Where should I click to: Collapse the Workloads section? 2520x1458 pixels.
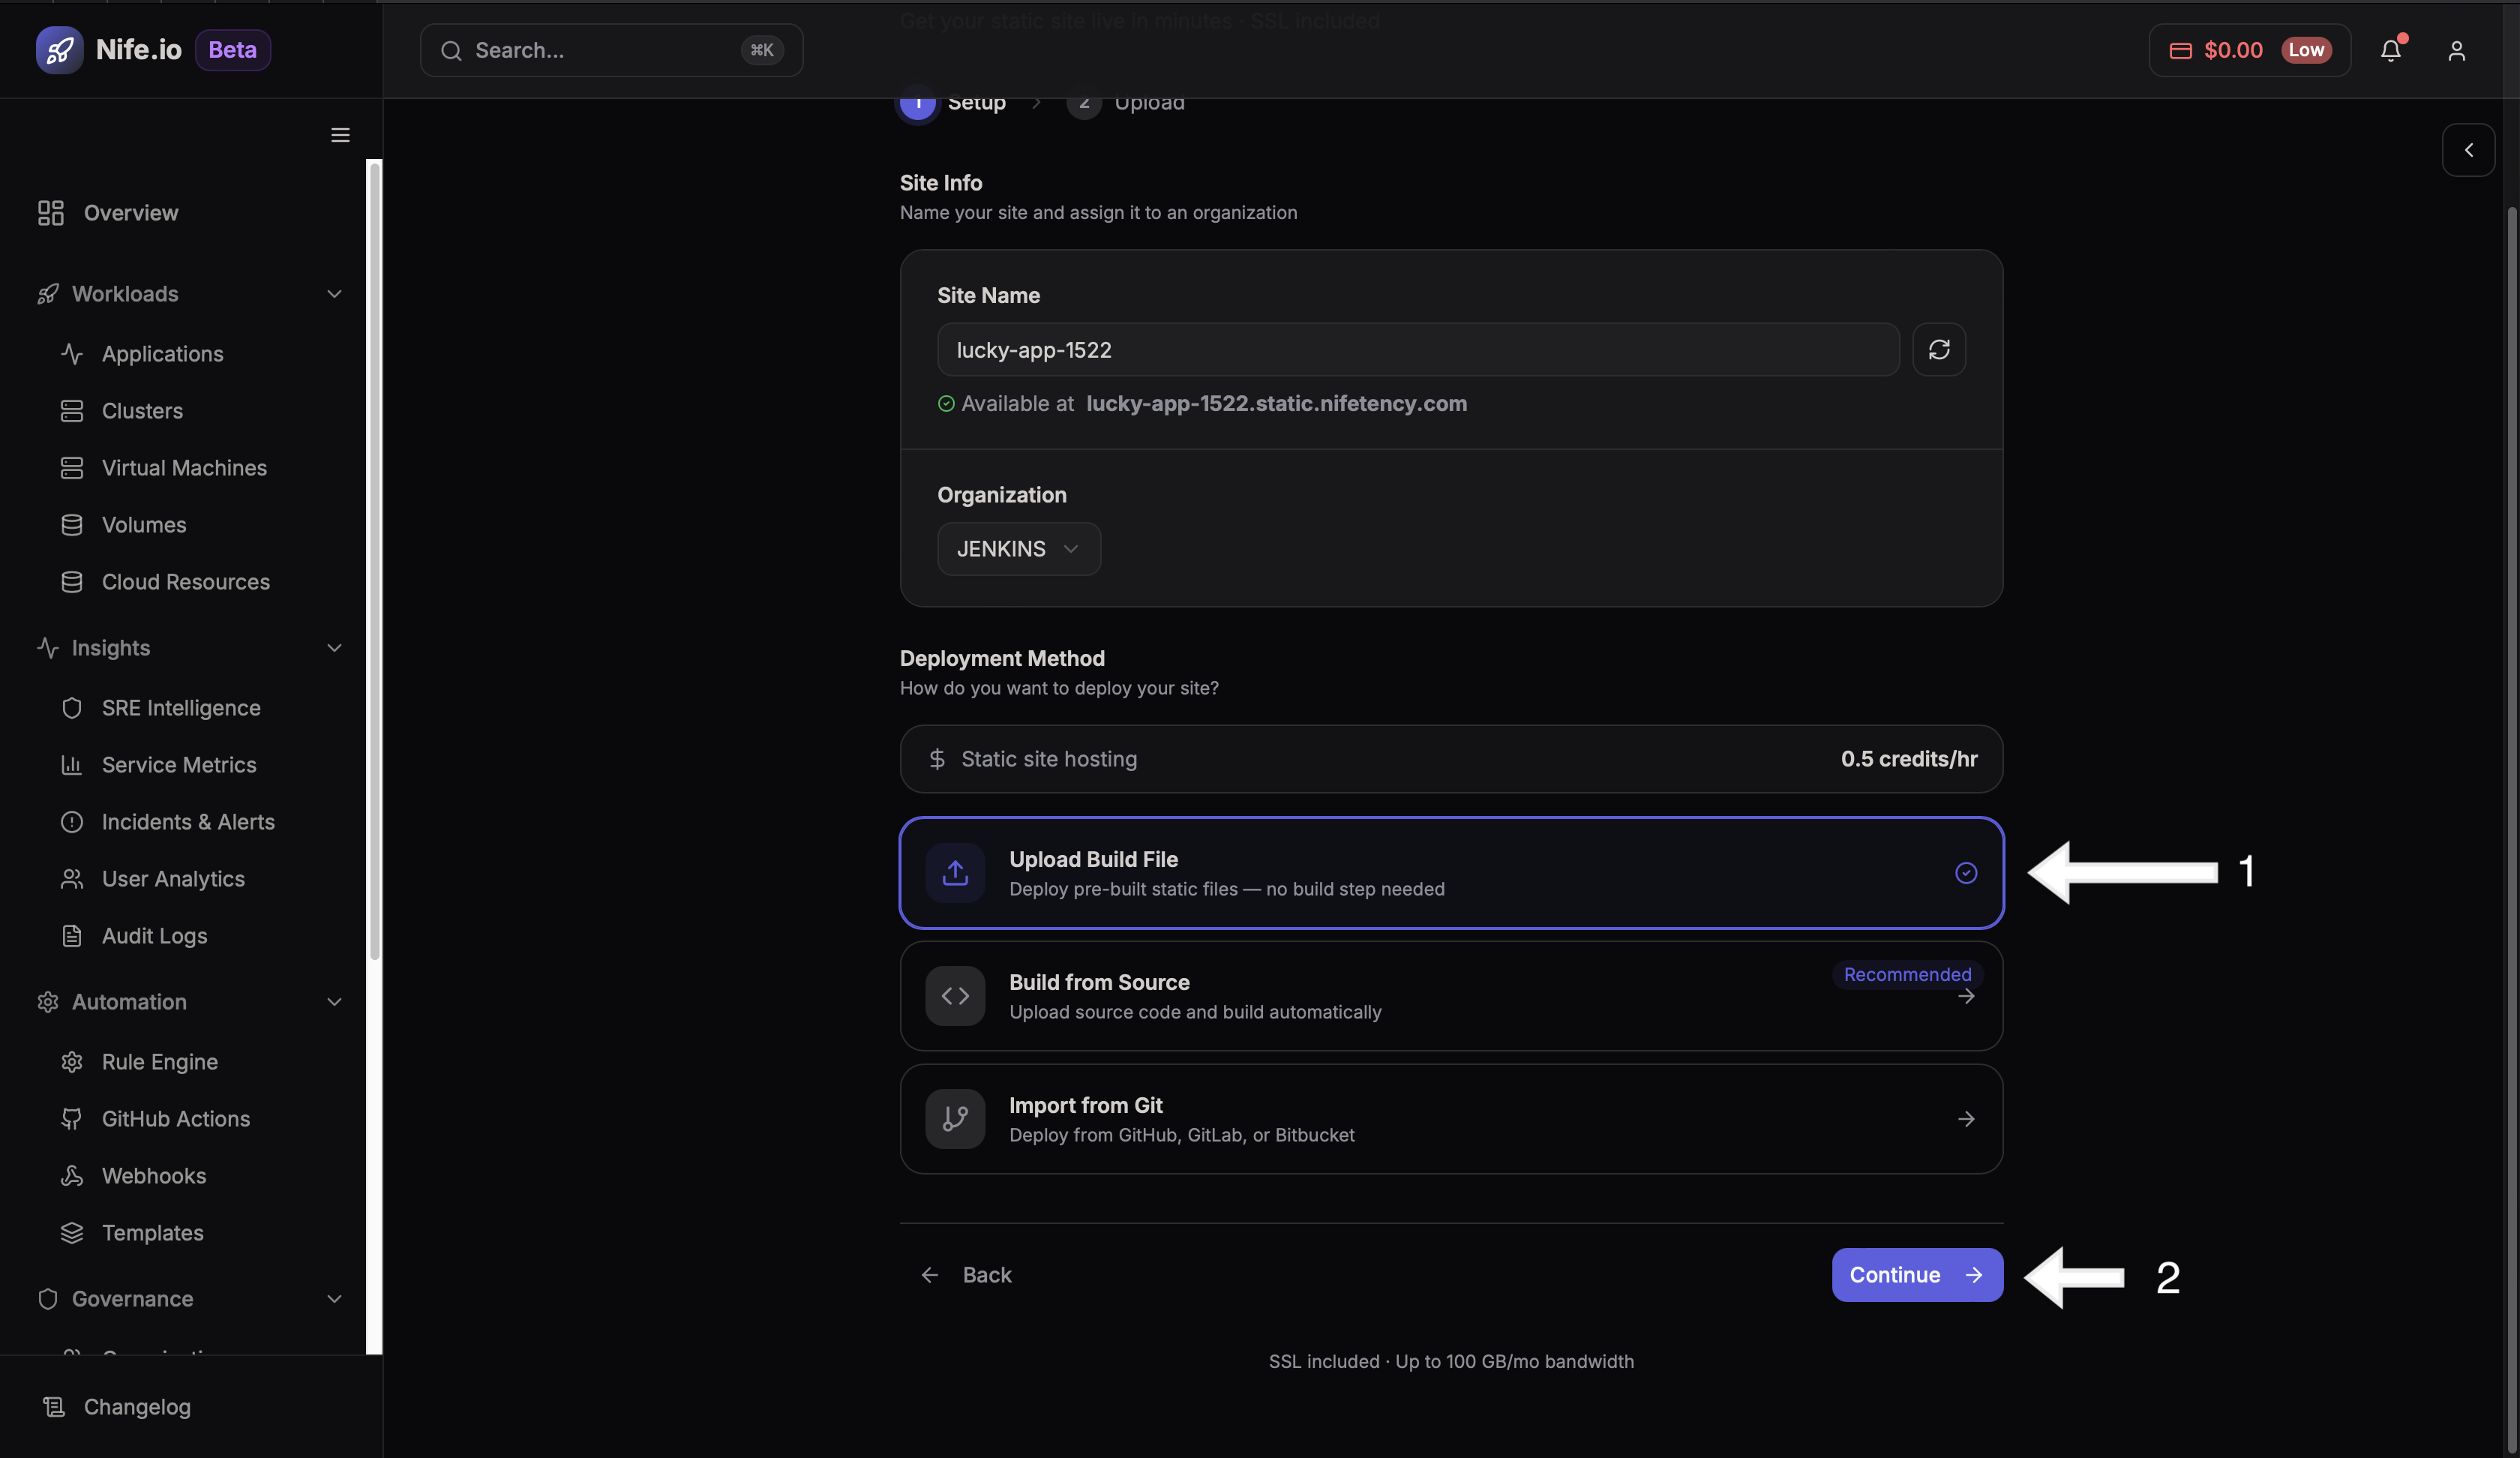(334, 293)
